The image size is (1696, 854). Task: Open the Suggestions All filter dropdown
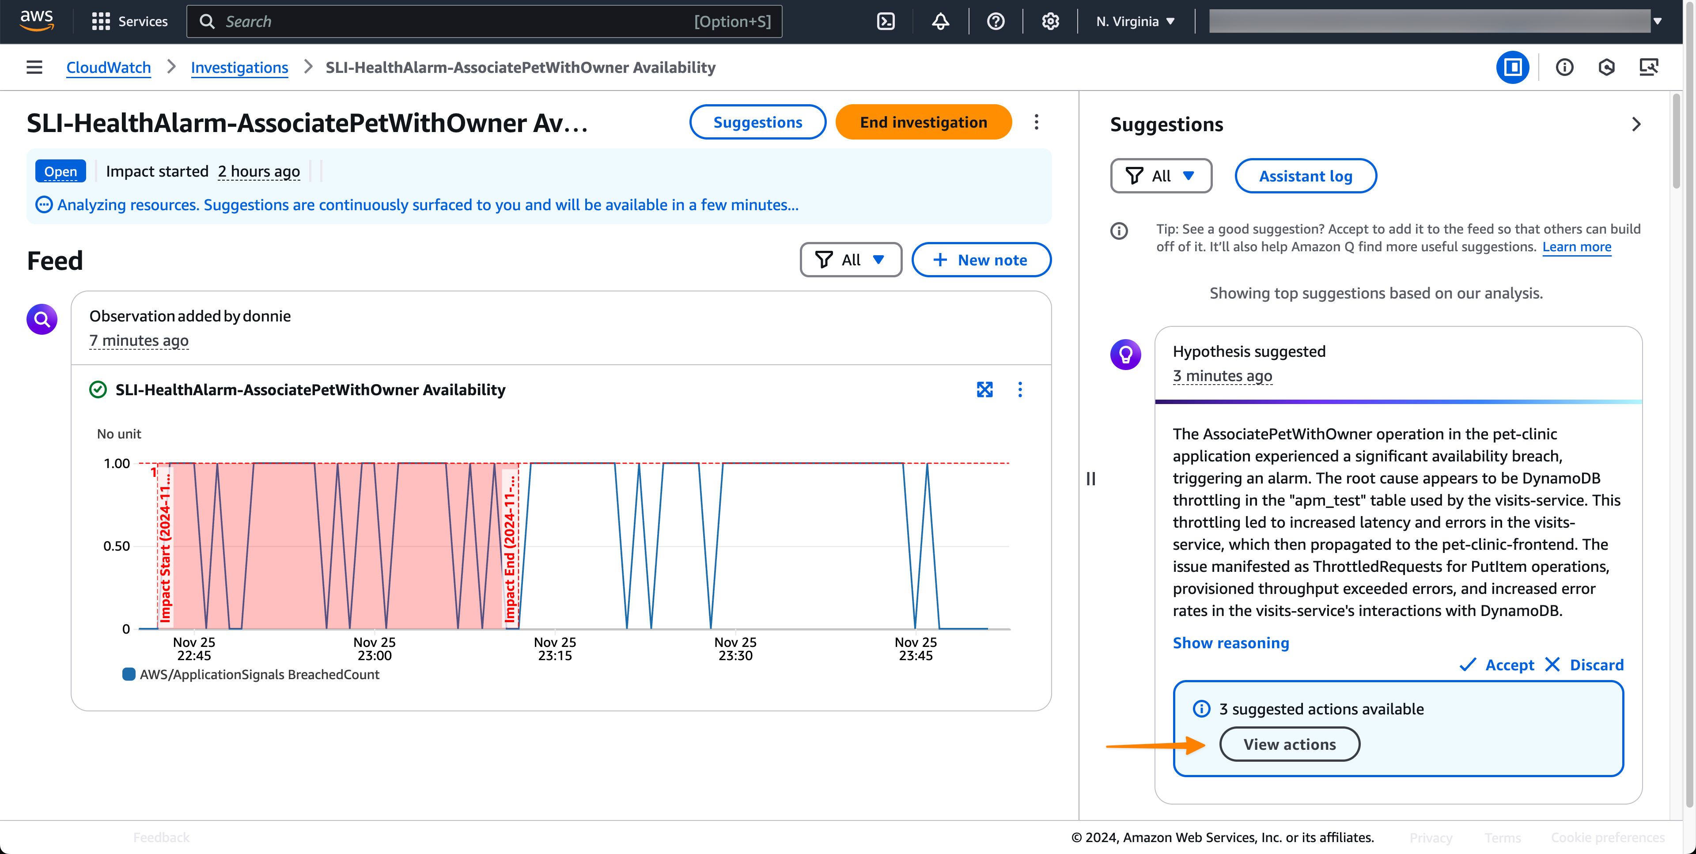tap(1161, 176)
